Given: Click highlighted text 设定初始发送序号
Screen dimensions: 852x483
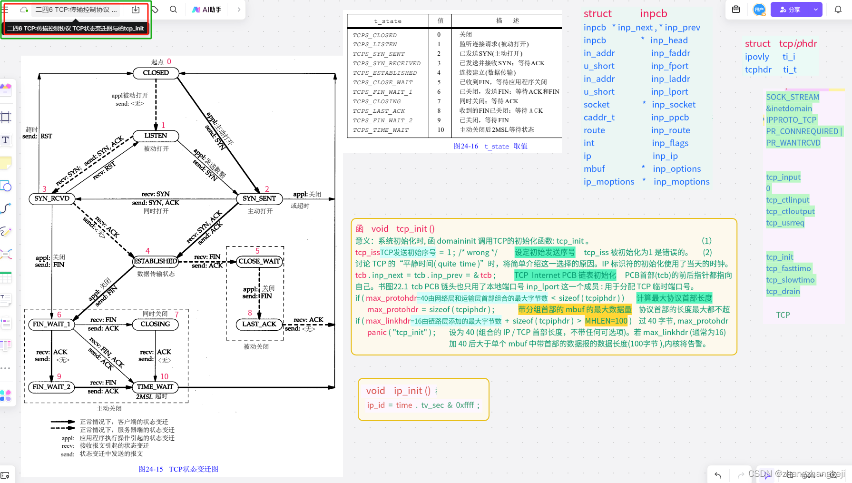Looking at the screenshot, I should 545,252.
